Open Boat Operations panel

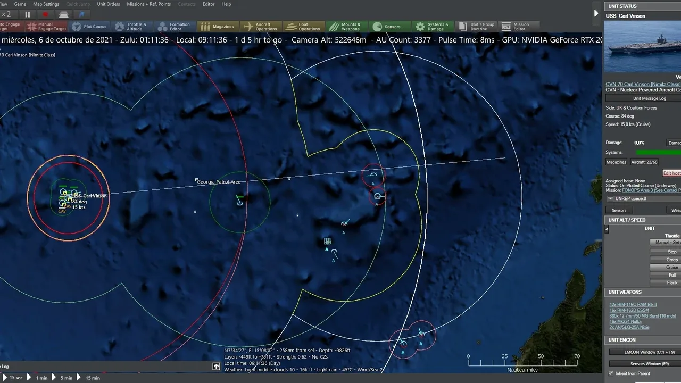(x=303, y=27)
